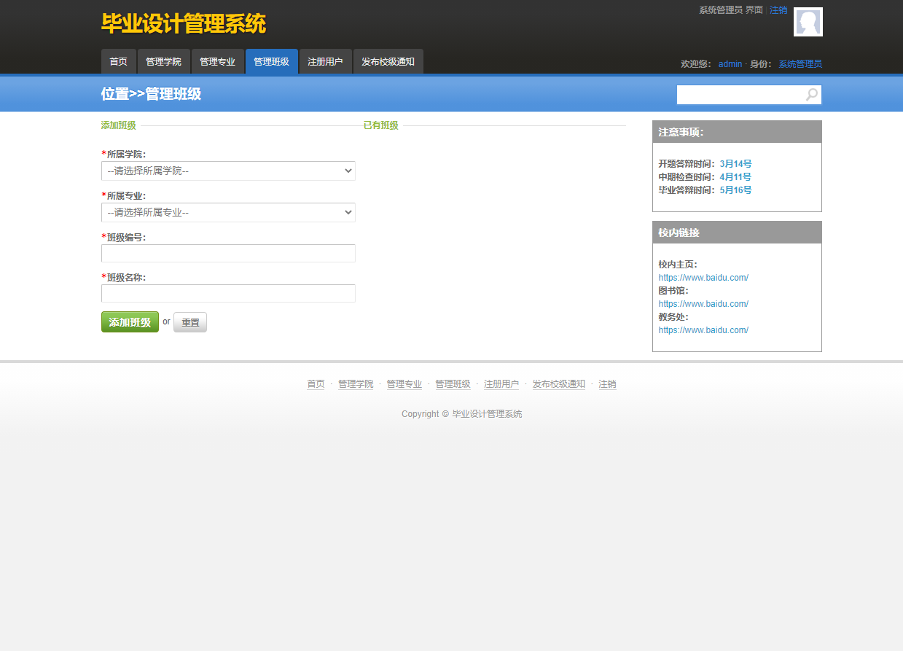Open the library 图书馆 baidu link
This screenshot has height=651, width=903.
click(703, 303)
